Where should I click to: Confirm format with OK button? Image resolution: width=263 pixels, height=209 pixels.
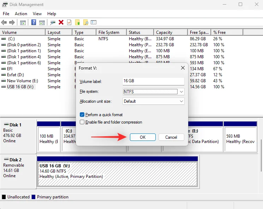143,137
